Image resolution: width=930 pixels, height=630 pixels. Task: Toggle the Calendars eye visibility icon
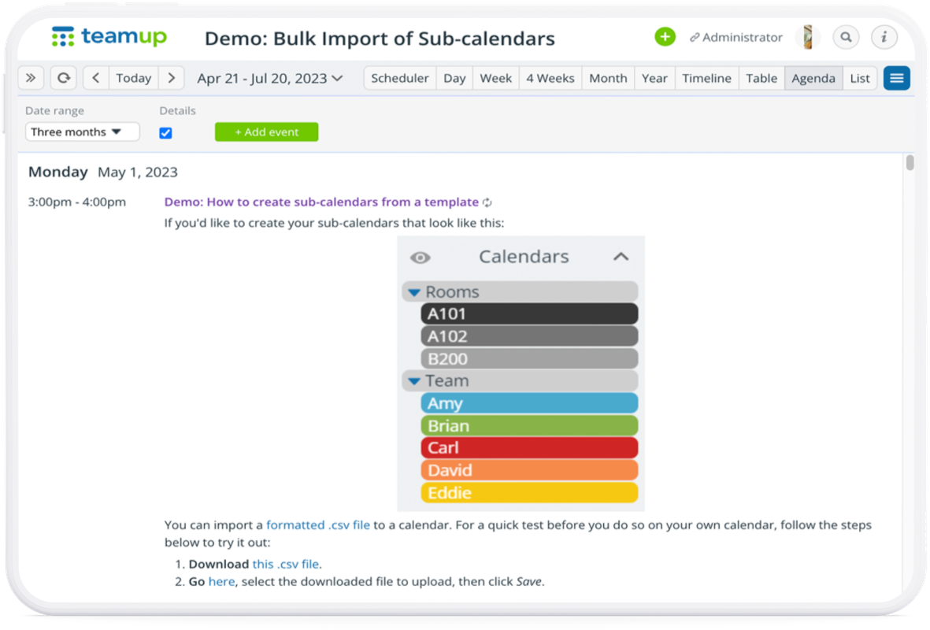[x=421, y=258]
